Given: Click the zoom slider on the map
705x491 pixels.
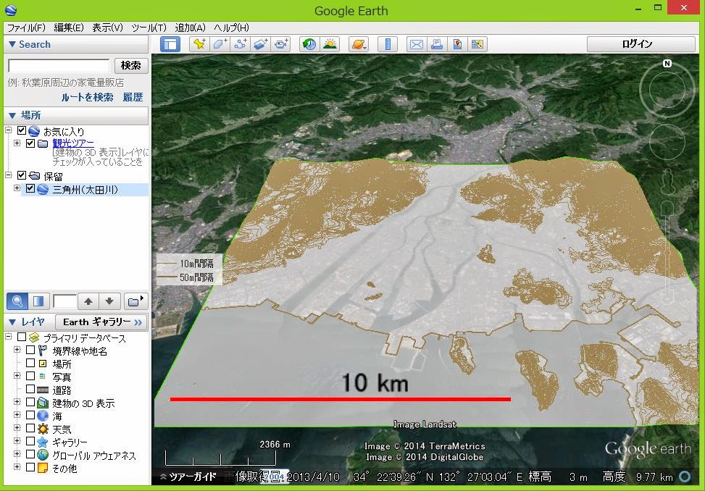Looking at the screenshot, I should [669, 251].
